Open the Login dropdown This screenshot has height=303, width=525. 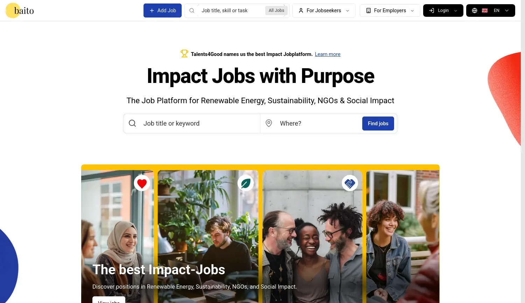click(443, 10)
